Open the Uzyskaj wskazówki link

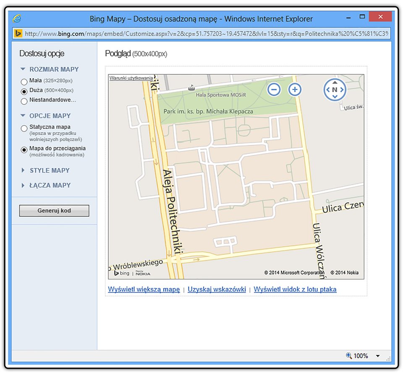(x=217, y=289)
